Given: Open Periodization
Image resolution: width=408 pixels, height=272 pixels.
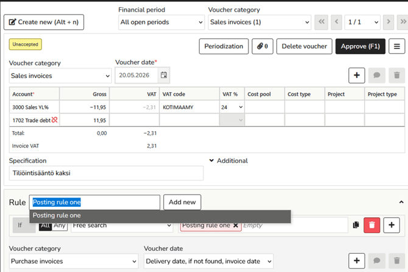Looking at the screenshot, I should [x=223, y=46].
